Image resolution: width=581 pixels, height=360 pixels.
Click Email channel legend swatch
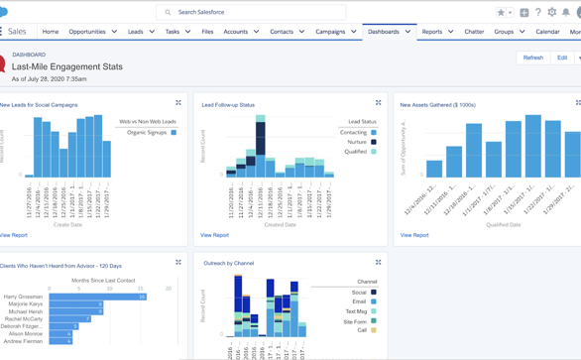[x=374, y=301]
